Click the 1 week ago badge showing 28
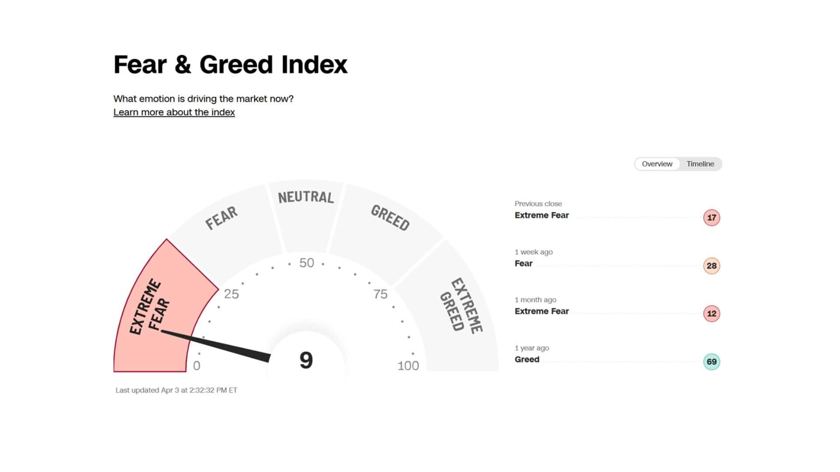Image resolution: width=840 pixels, height=472 pixels. (711, 266)
